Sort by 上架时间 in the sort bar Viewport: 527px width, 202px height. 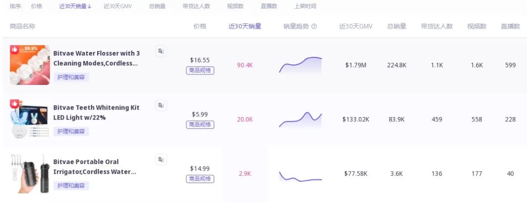(305, 6)
